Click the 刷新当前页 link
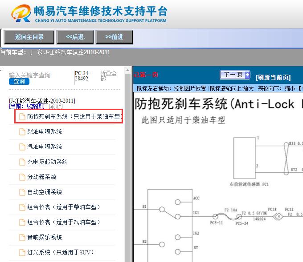This screenshot has height=262, width=303. click(x=273, y=77)
